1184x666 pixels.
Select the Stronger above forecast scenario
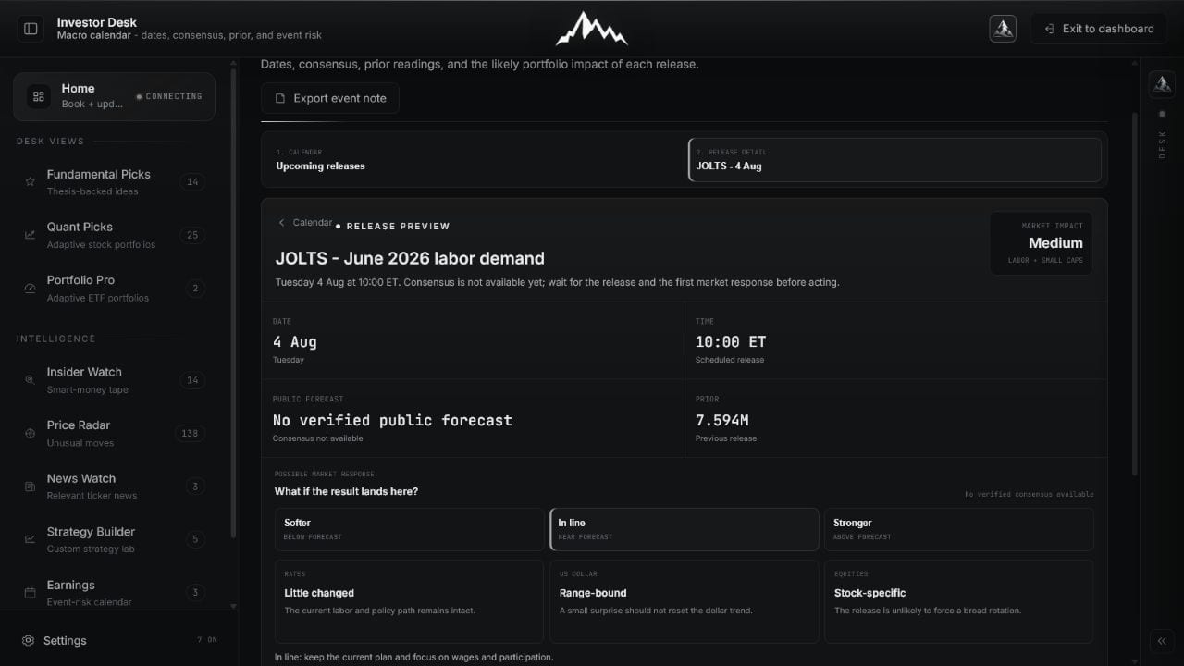(959, 529)
